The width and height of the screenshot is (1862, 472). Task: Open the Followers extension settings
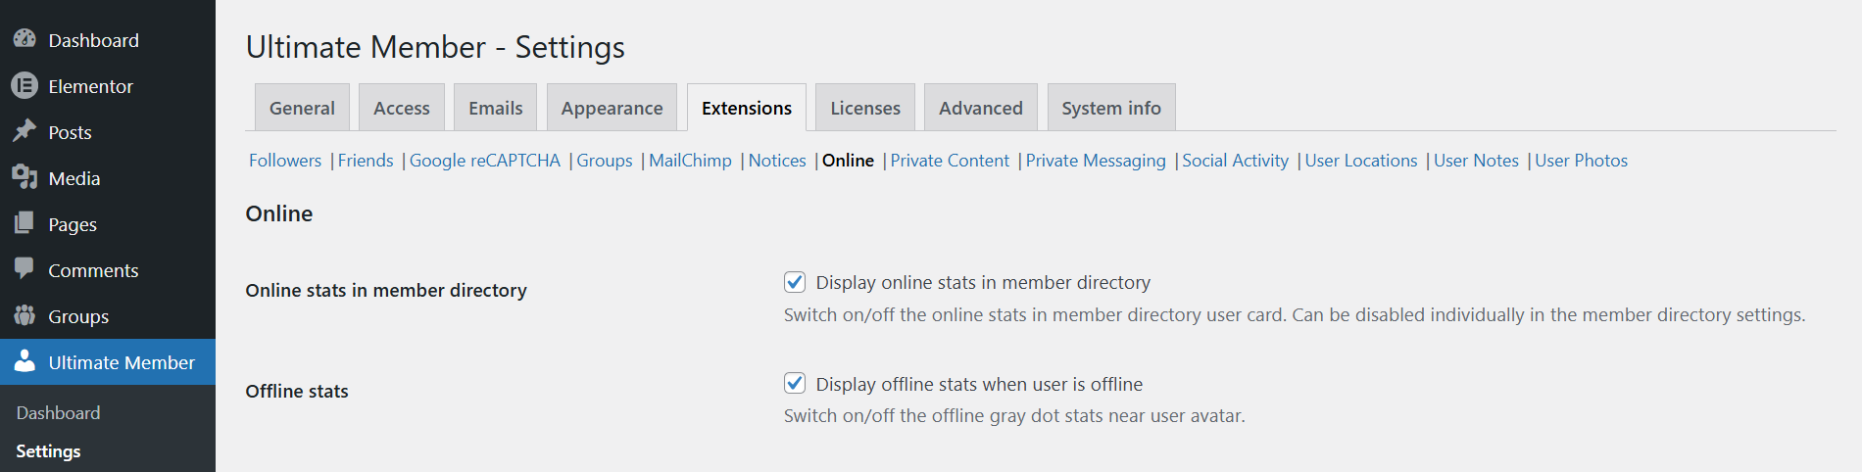[285, 161]
